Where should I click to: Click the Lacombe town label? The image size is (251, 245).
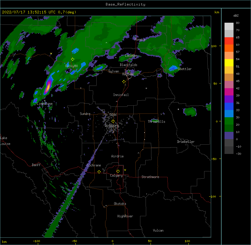click(x=131, y=56)
